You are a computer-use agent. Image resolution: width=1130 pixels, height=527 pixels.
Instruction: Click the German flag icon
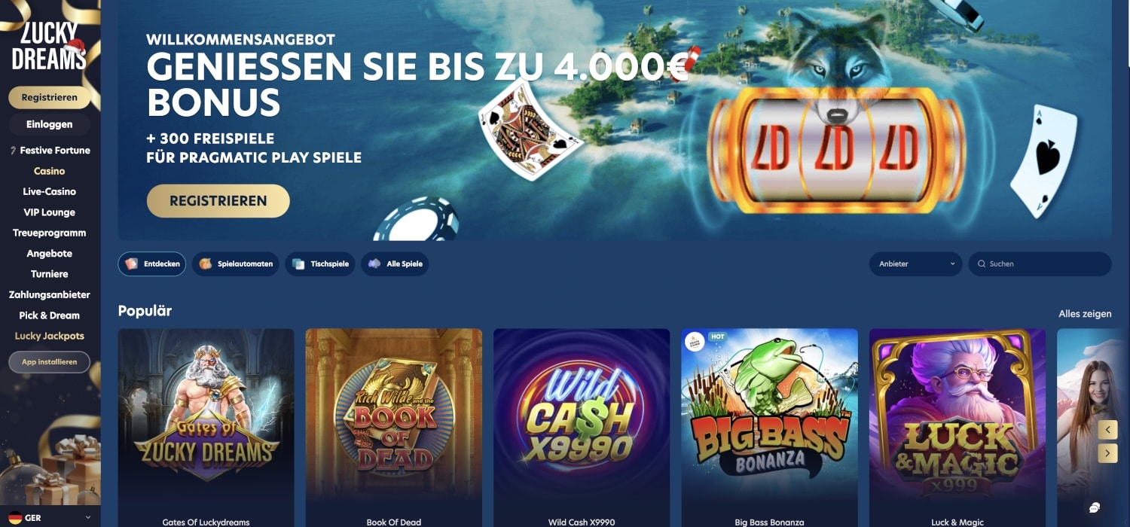[x=14, y=518]
